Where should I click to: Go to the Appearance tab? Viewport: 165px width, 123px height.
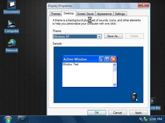[104, 14]
